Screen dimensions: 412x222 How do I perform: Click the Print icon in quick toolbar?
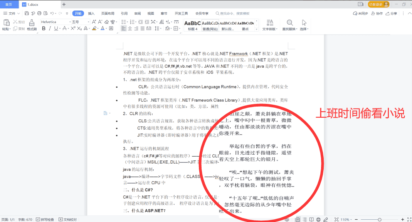pos(39,13)
